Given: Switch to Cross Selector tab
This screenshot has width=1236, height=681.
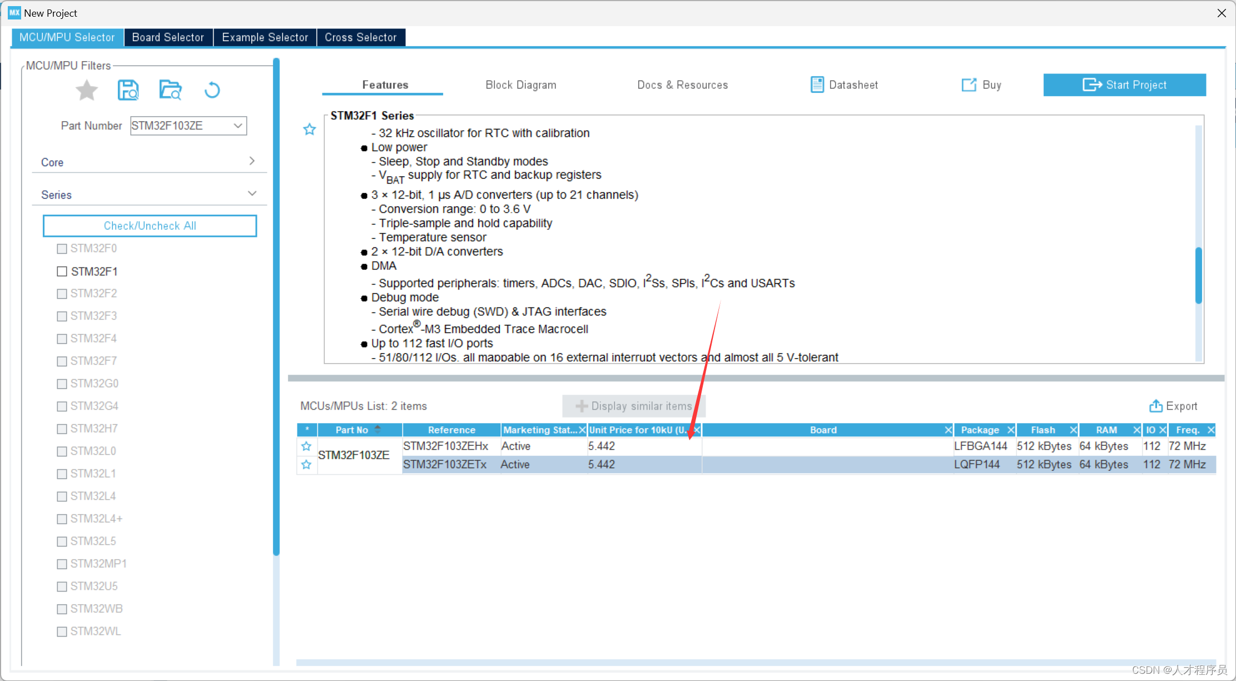Looking at the screenshot, I should tap(361, 37).
